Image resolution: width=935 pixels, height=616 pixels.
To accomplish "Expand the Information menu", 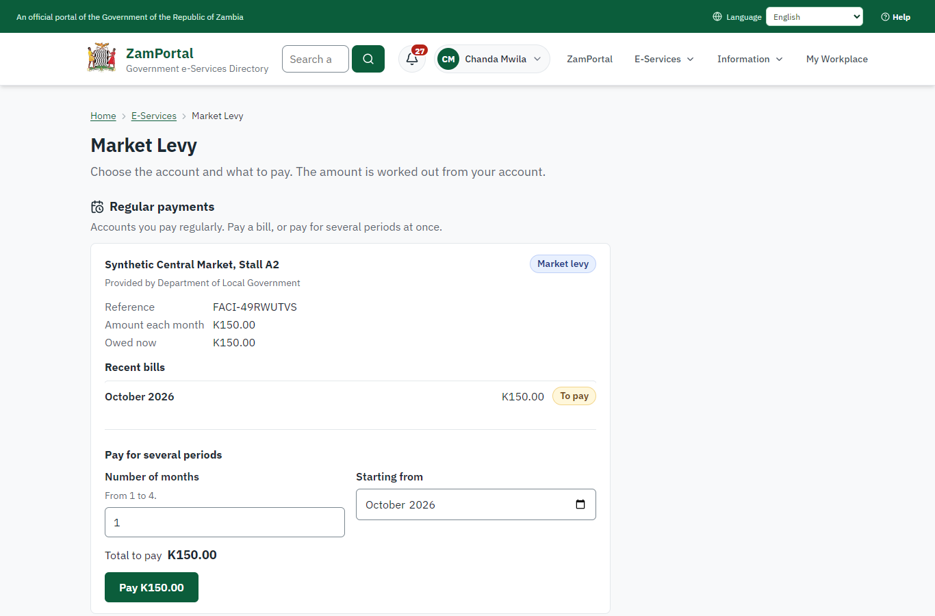I will (750, 59).
